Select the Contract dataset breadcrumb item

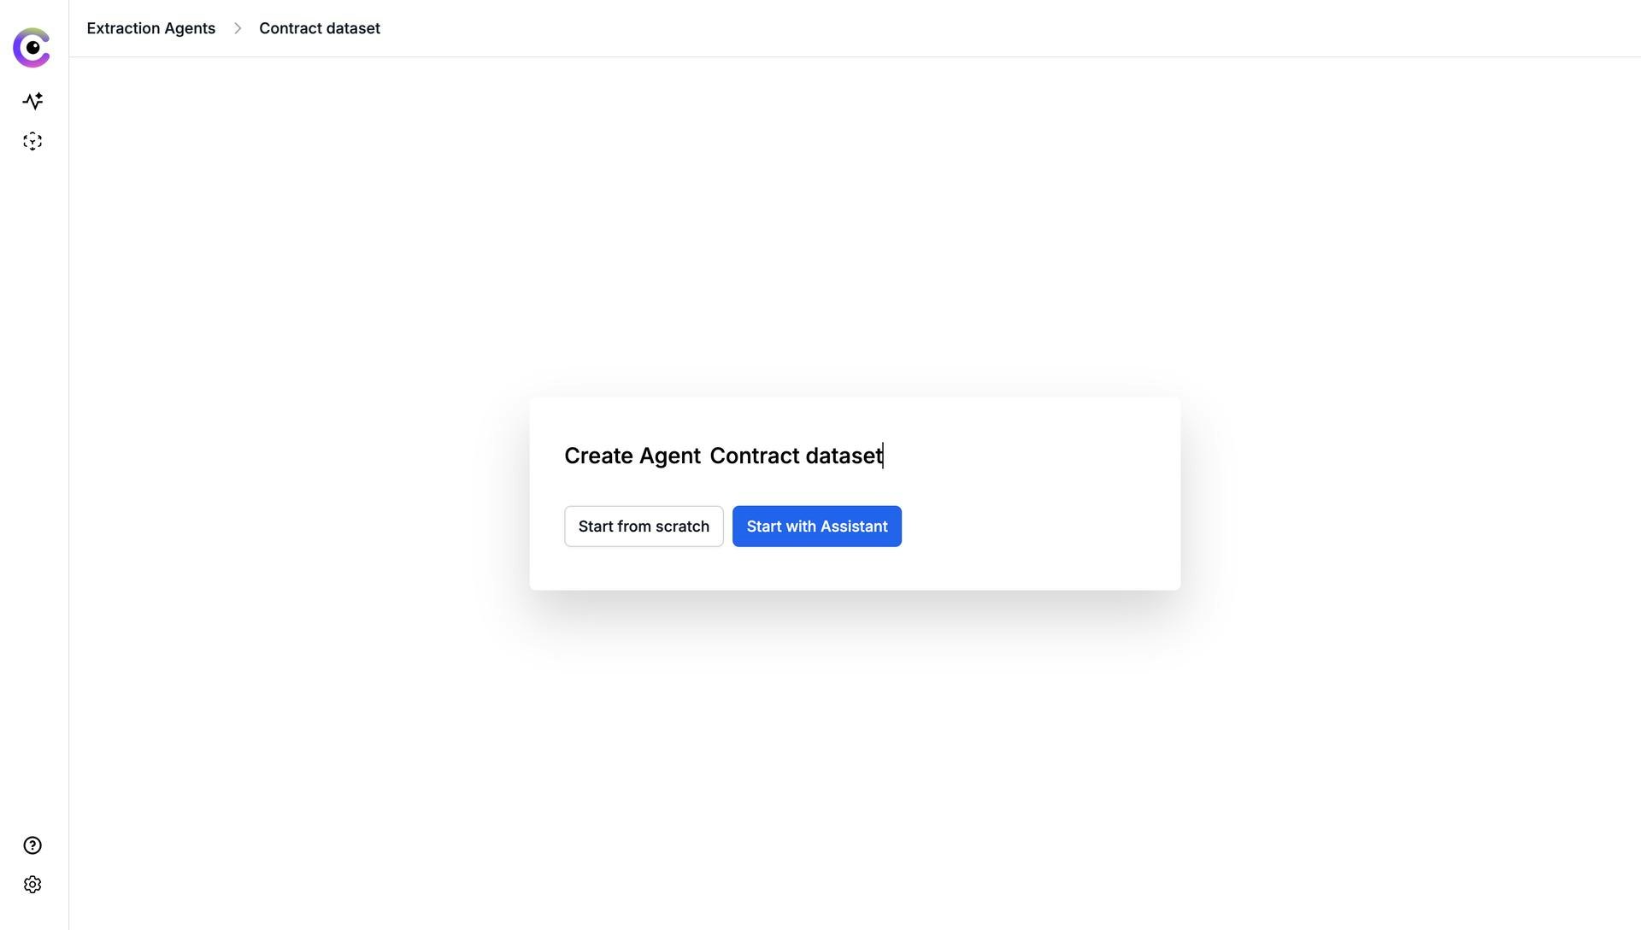point(320,28)
